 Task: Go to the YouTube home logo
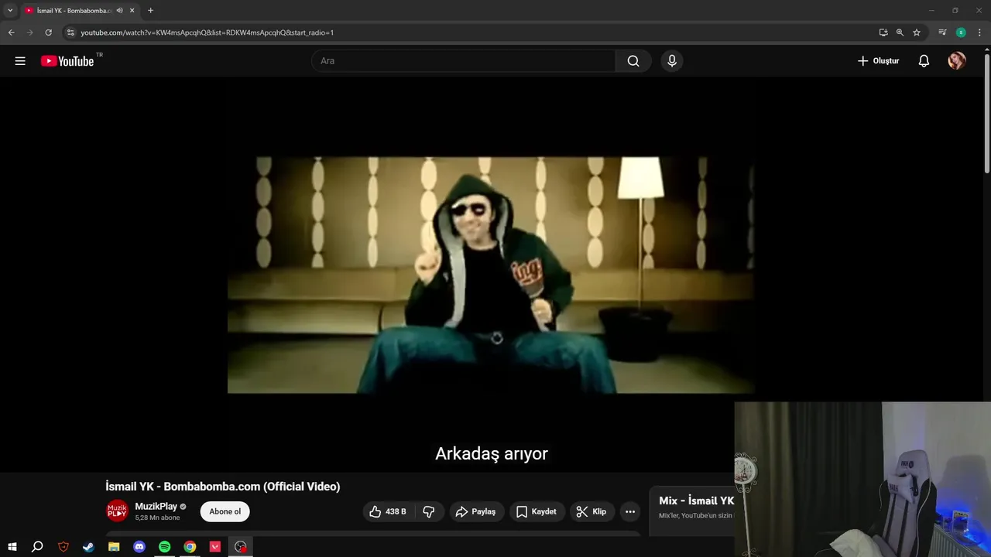67,61
